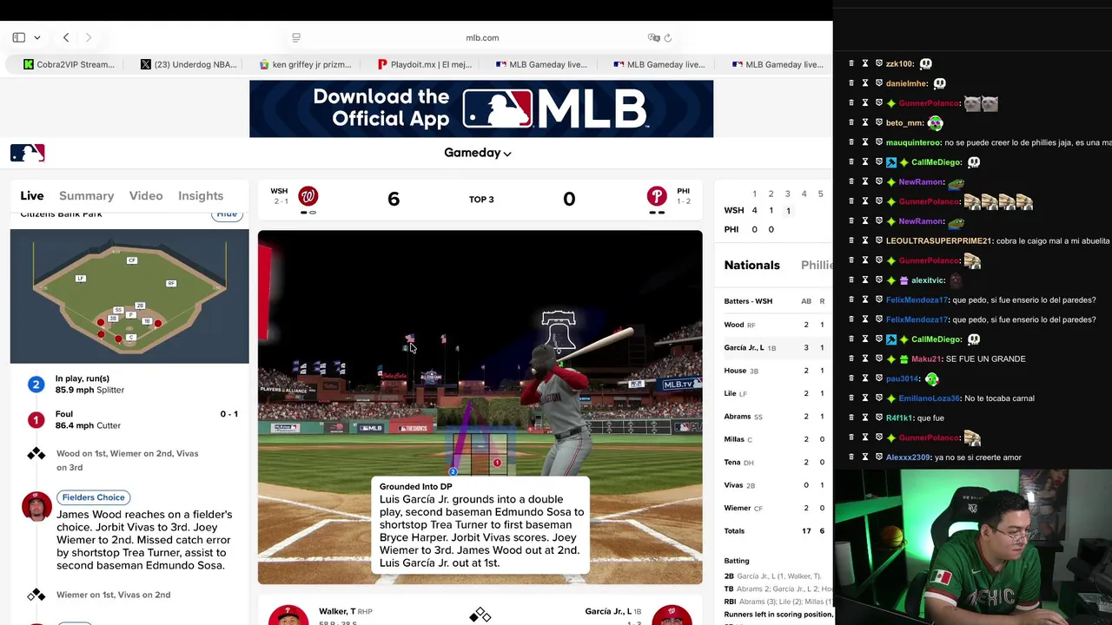Open the Video tab

click(x=146, y=195)
